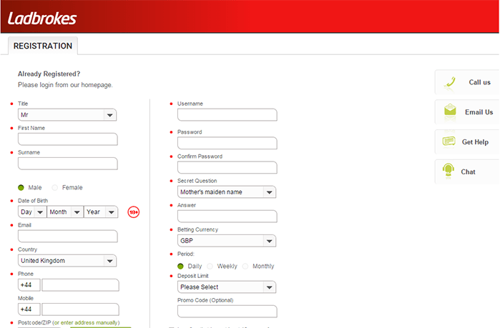Expand the Secret Question dropdown
Image resolution: width=500 pixels, height=328 pixels.
227,192
